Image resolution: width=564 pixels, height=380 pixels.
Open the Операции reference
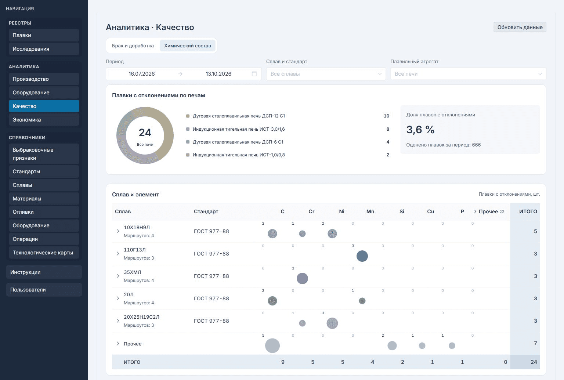point(44,239)
